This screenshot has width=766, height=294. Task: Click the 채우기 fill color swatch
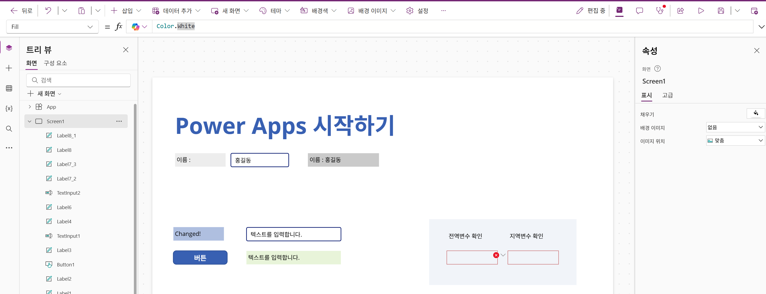coord(756,114)
